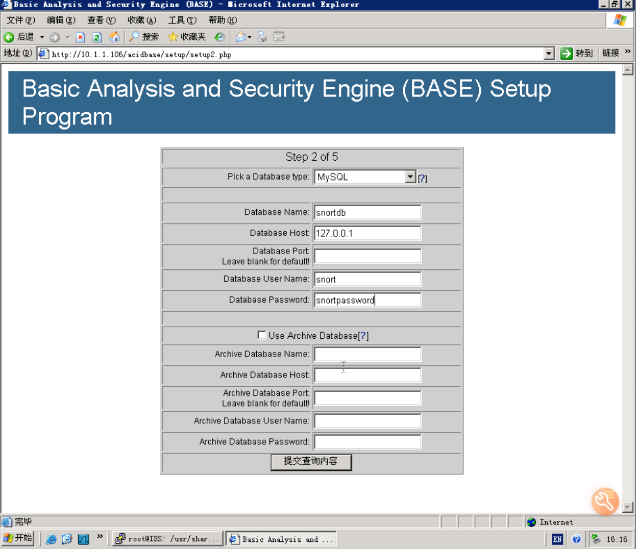Click the third quick launch icon
This screenshot has height=549, width=636.
(x=83, y=539)
